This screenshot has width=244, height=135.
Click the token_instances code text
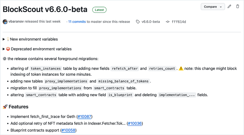[46, 68]
